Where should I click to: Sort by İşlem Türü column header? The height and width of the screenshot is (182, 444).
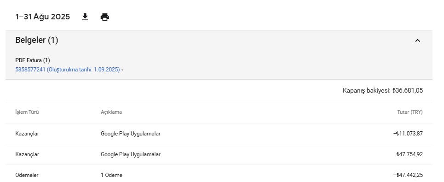point(27,112)
